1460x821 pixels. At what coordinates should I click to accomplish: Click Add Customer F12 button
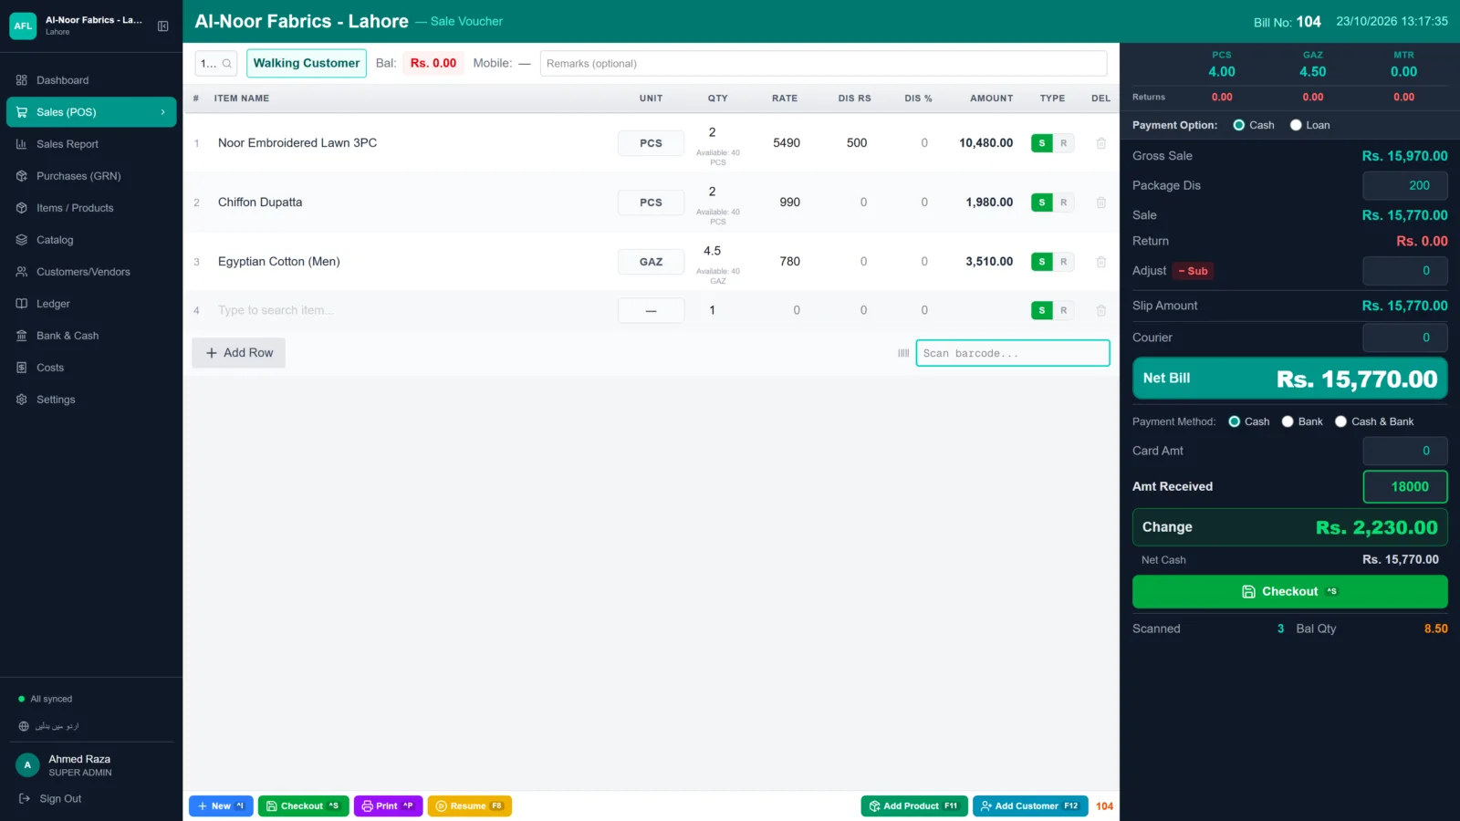pyautogui.click(x=1030, y=806)
